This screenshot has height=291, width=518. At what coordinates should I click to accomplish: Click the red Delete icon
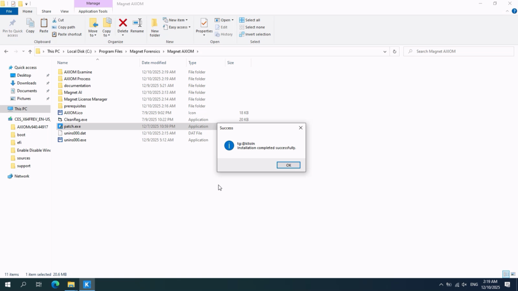click(122, 23)
